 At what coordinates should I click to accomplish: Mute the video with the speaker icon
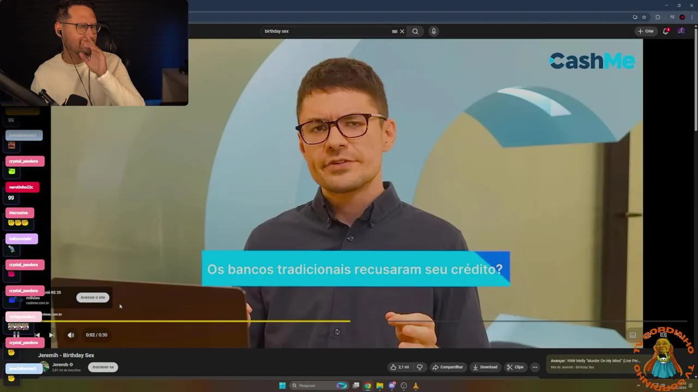pos(71,335)
